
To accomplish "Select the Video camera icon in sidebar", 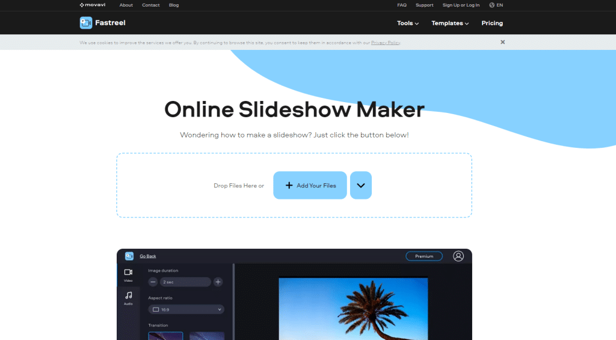I will (128, 273).
